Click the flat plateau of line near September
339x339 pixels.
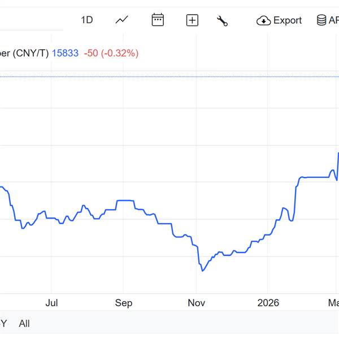click(124, 201)
